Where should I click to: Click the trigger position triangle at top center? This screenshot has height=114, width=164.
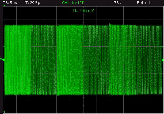(x=83, y=6)
